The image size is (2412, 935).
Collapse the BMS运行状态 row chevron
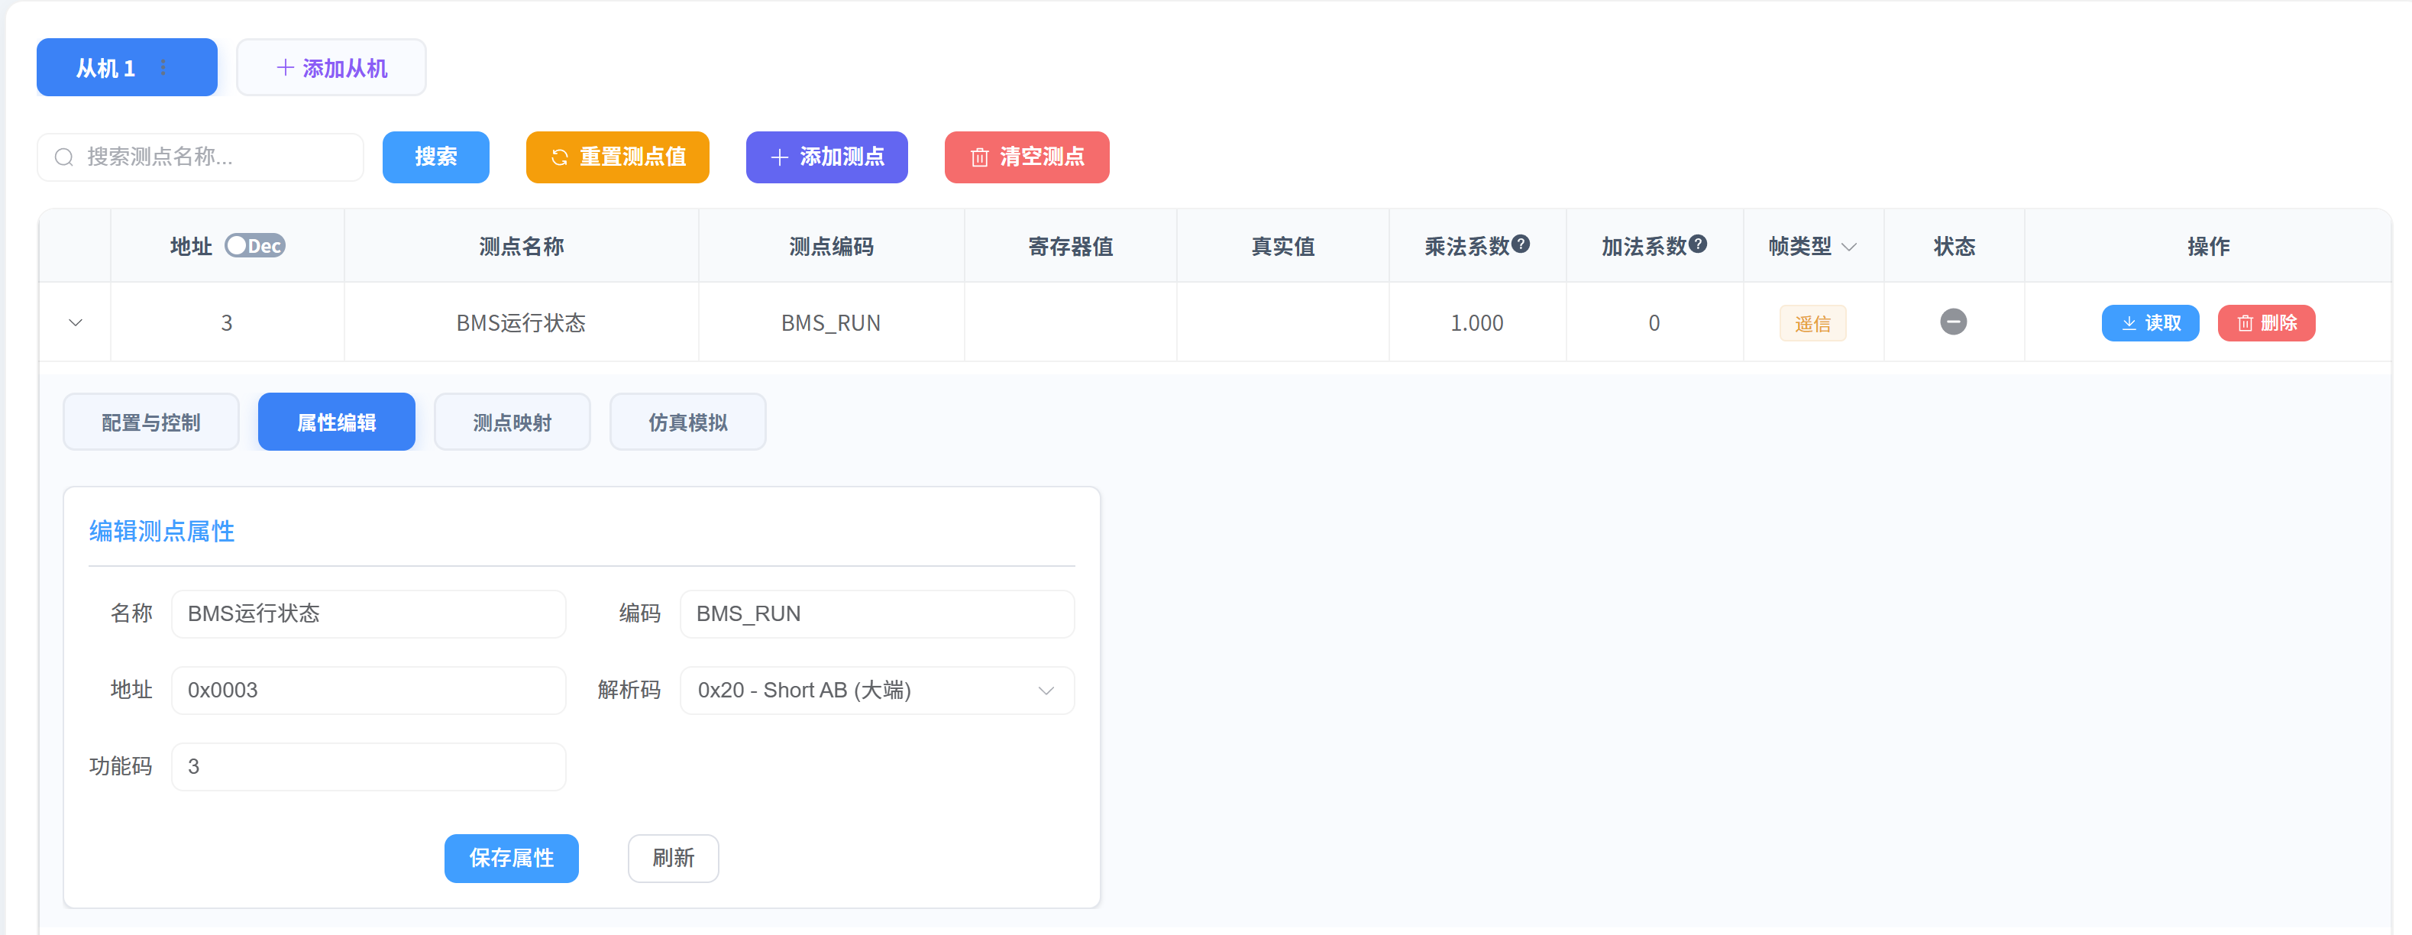(76, 322)
